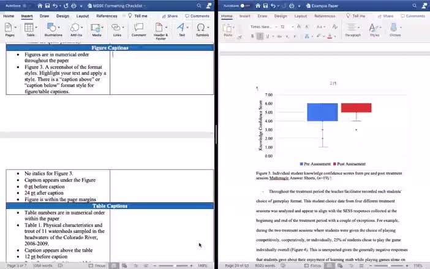Toggle AutoSave in Example Paper window
430x269 pixels.
coord(246,6)
